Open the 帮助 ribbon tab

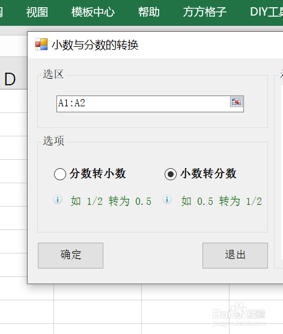click(x=149, y=12)
